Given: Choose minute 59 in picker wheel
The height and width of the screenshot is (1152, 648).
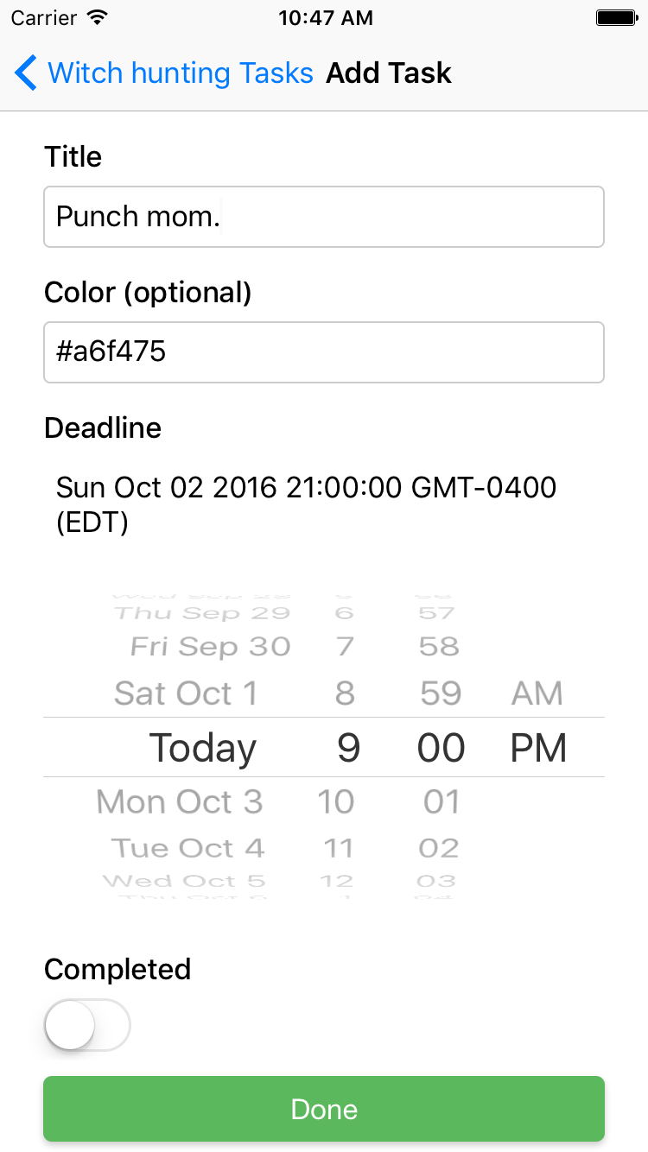Looking at the screenshot, I should [440, 693].
